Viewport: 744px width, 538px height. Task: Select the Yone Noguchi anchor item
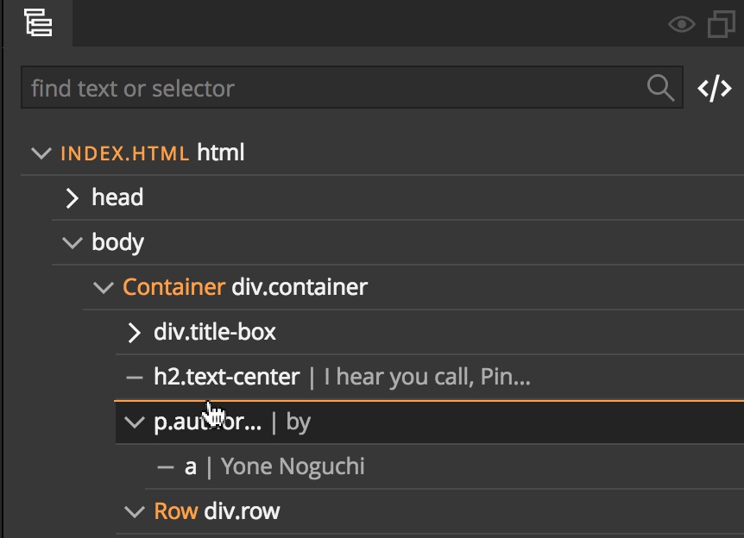[445, 467]
